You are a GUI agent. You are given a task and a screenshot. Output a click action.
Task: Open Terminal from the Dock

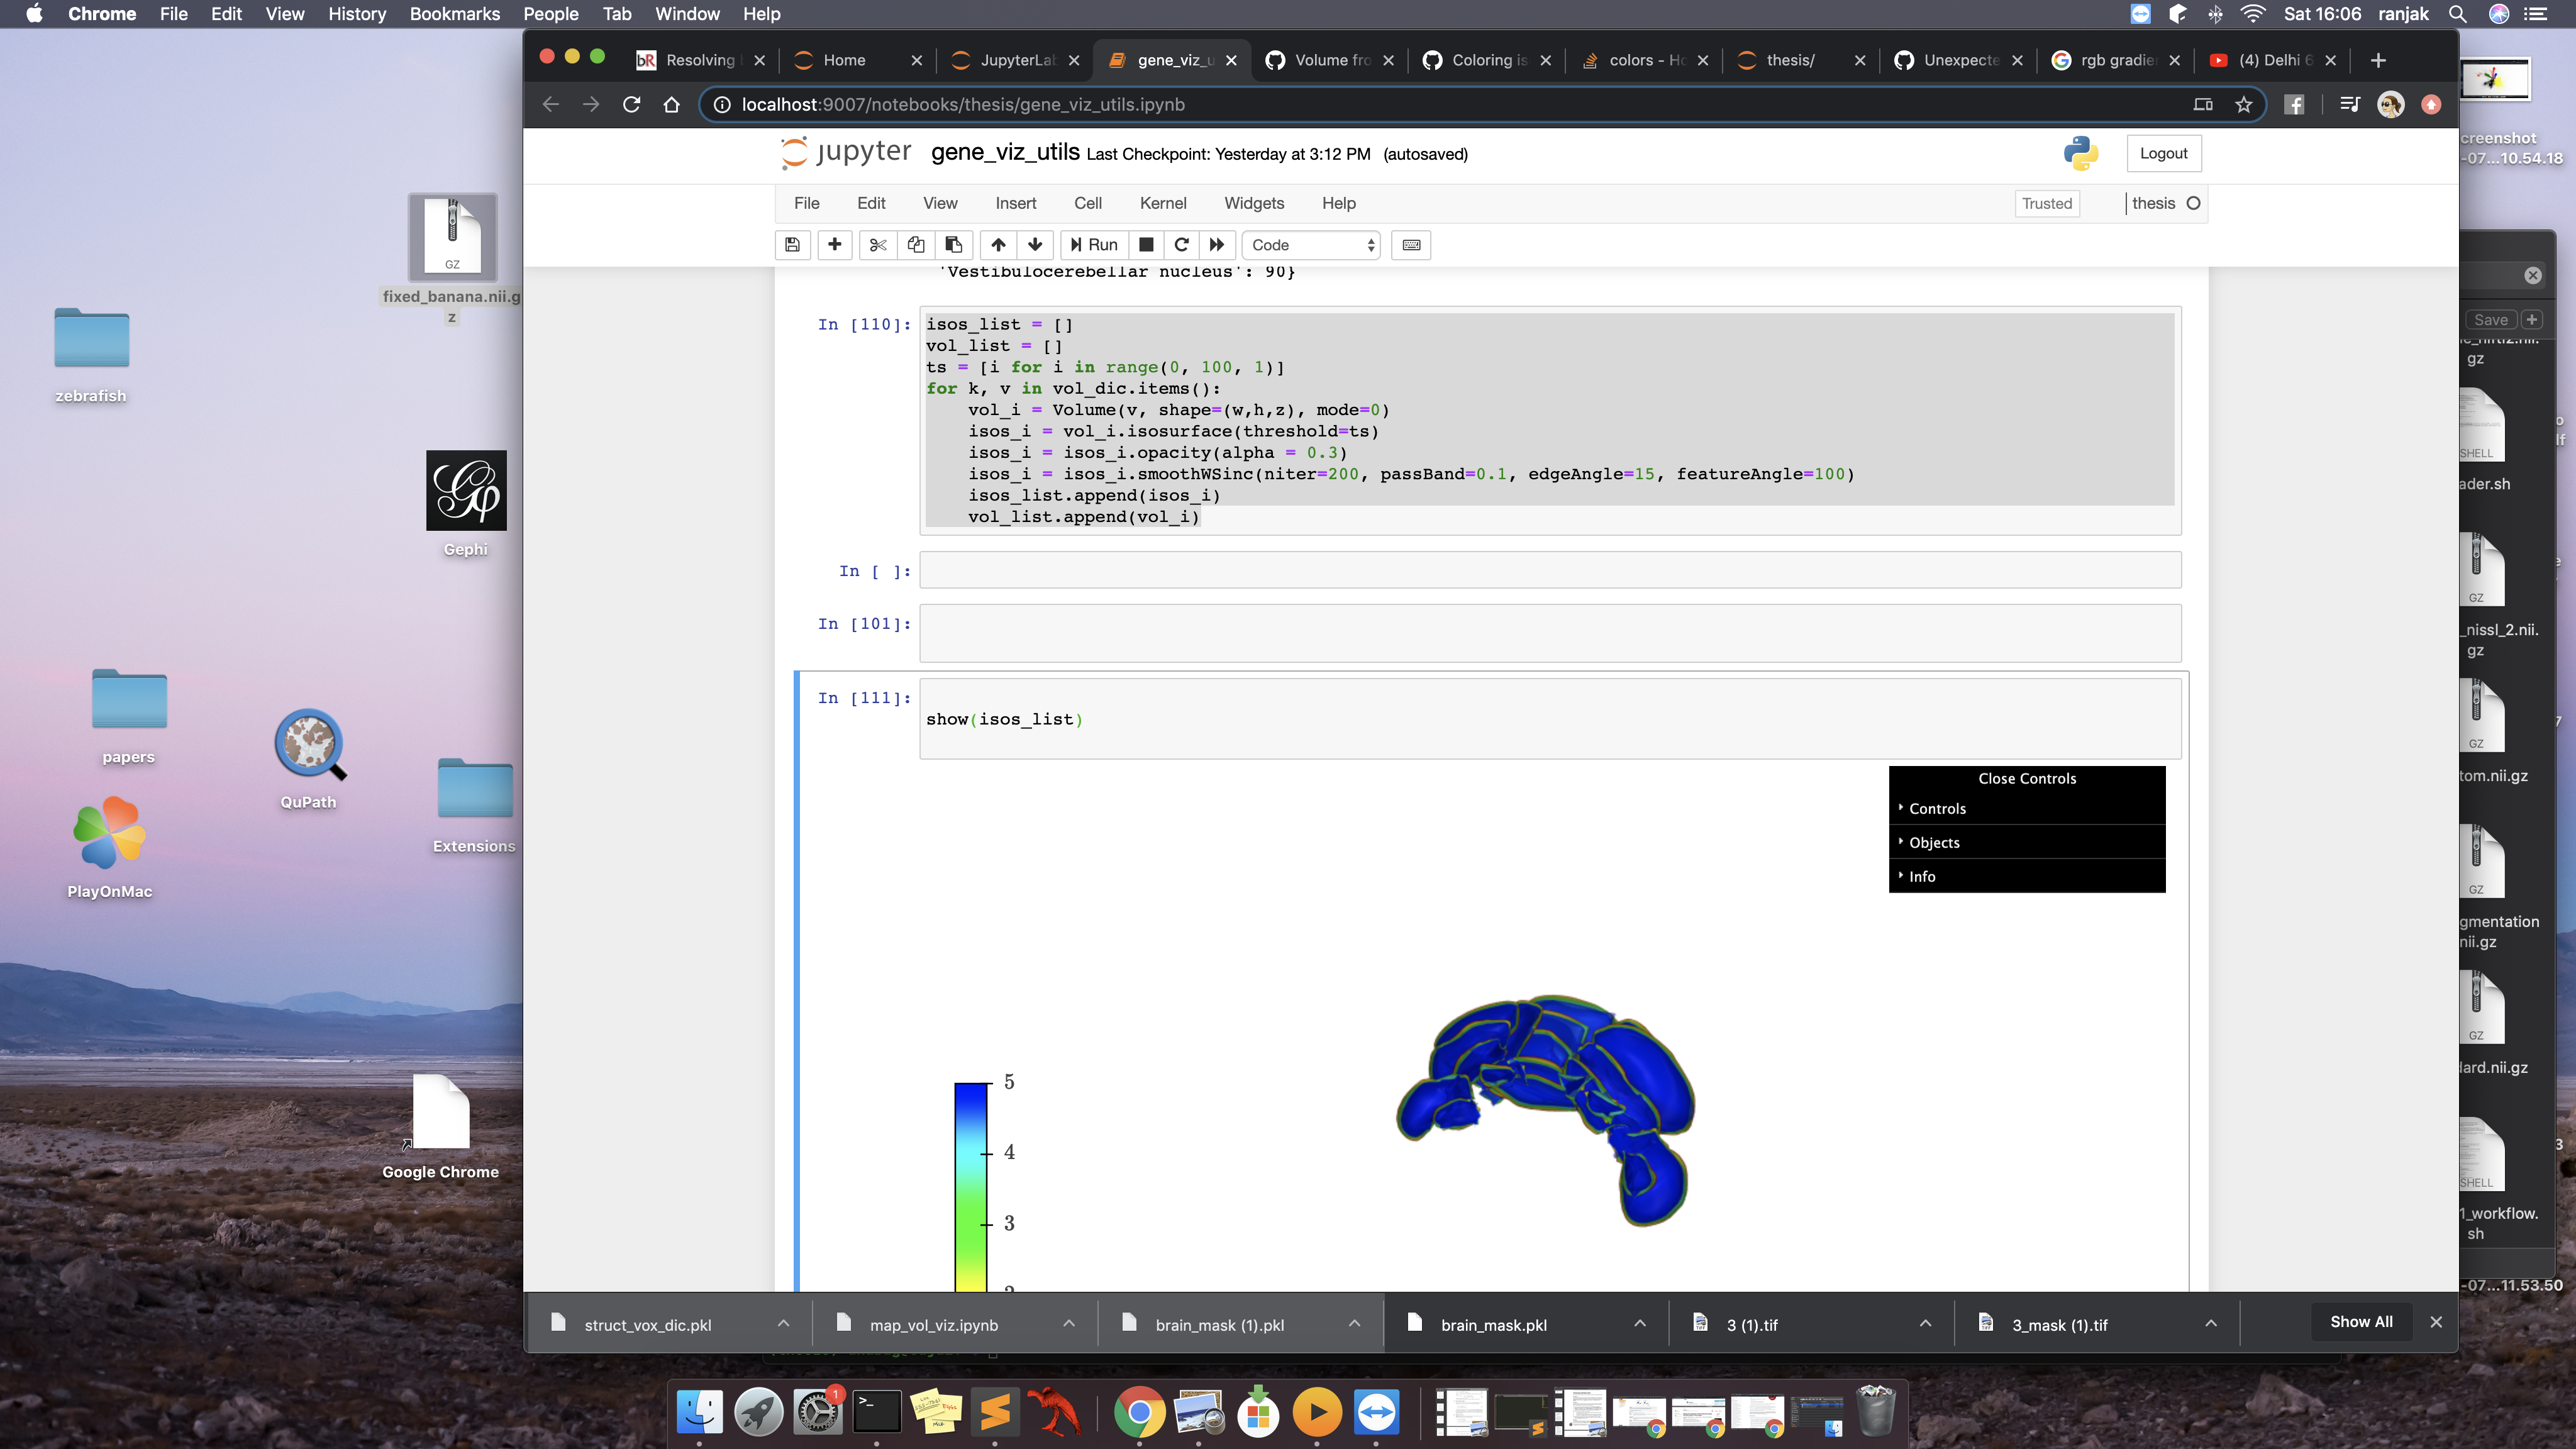[x=876, y=1412]
